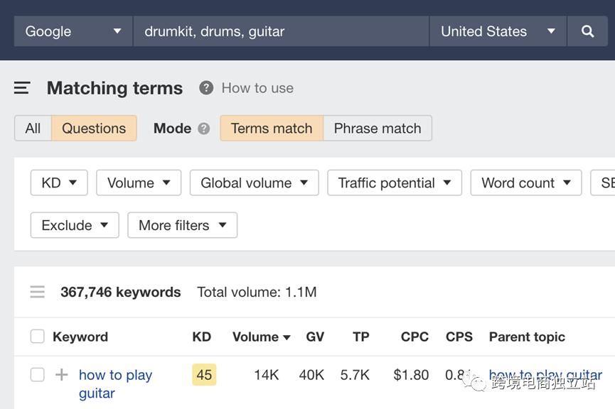Click the keyword search input field
Screen dimensions: 615x409
281,31
